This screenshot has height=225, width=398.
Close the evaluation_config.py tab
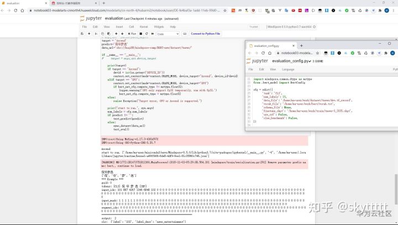click(x=294, y=46)
